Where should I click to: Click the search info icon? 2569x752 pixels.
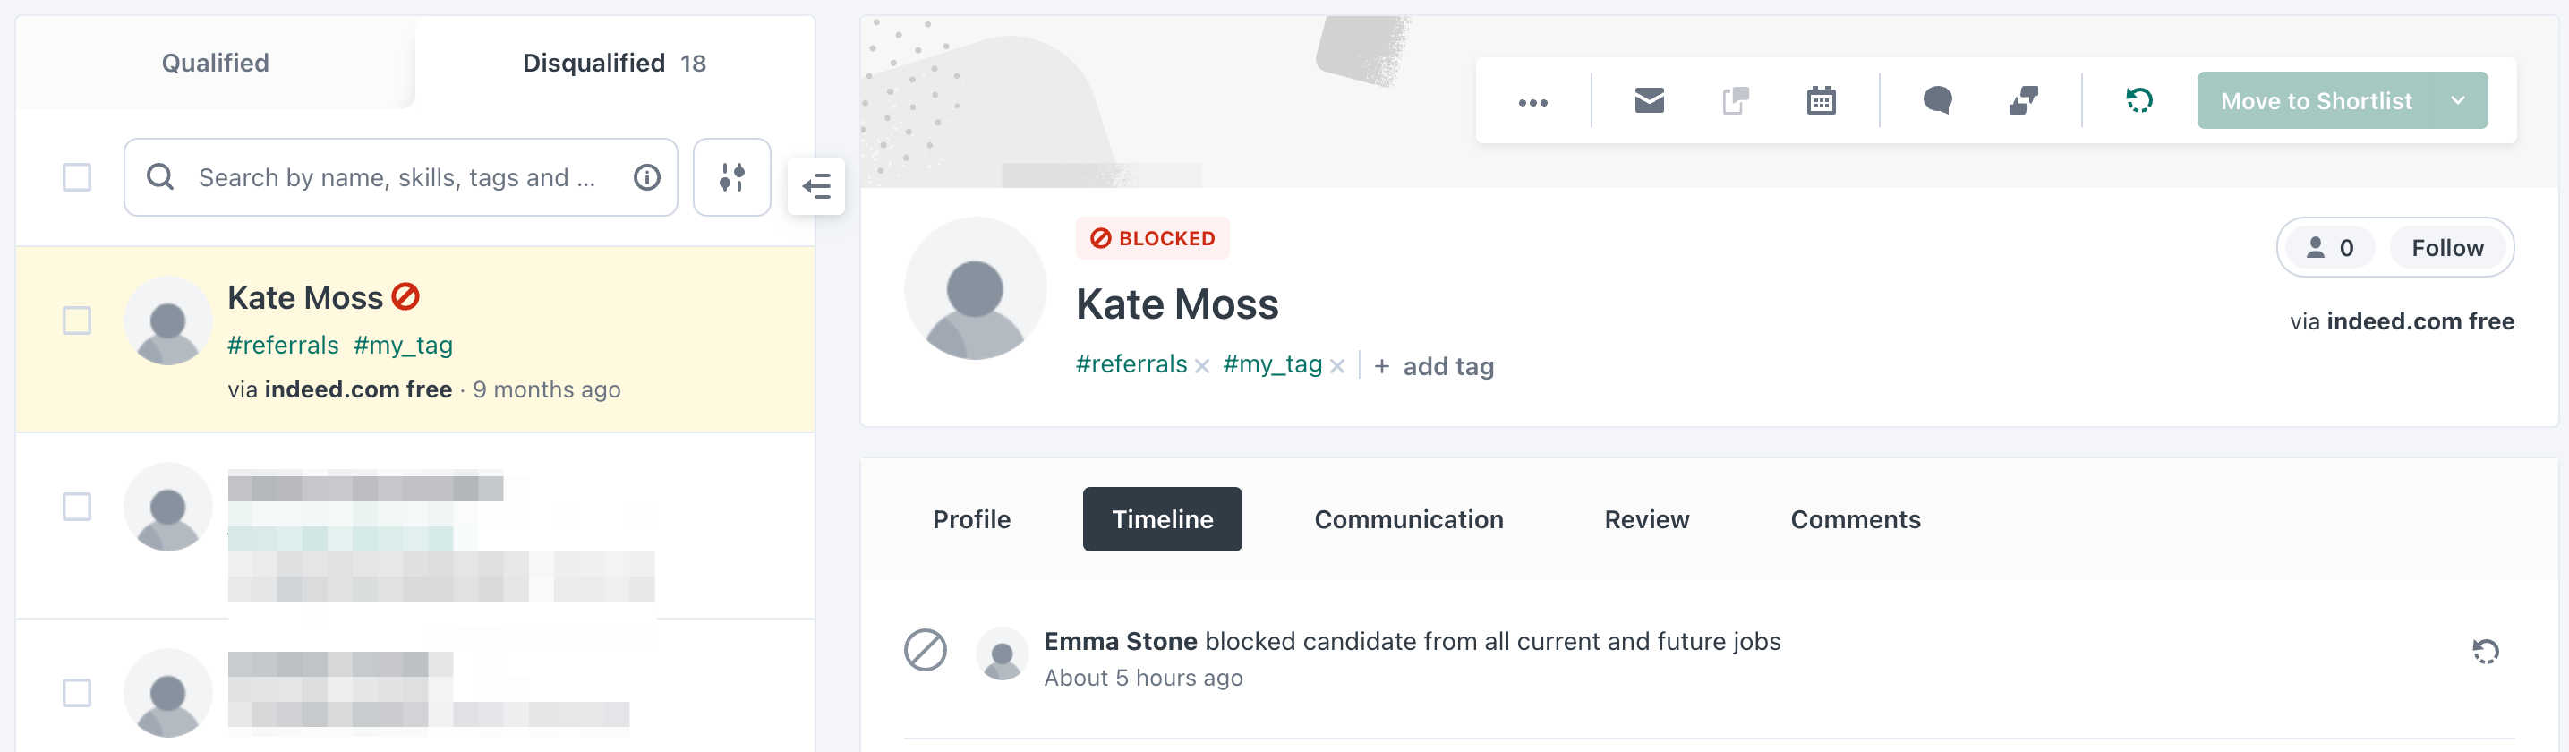coord(647,177)
